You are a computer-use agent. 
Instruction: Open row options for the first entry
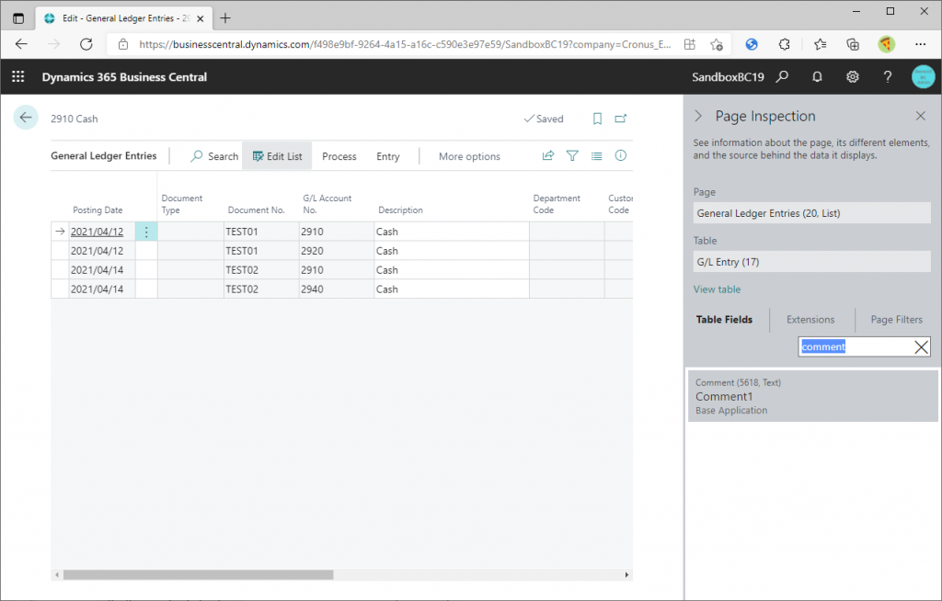146,232
